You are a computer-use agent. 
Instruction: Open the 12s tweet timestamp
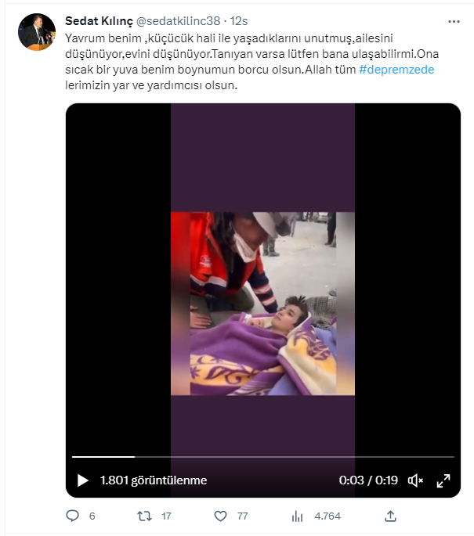tap(238, 21)
